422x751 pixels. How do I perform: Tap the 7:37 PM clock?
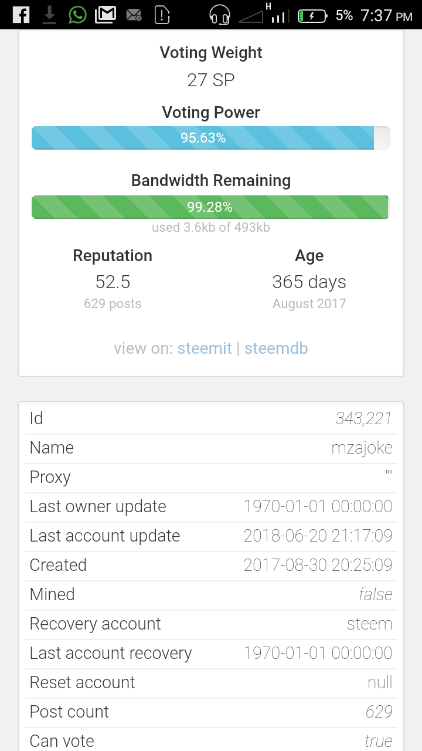387,15
